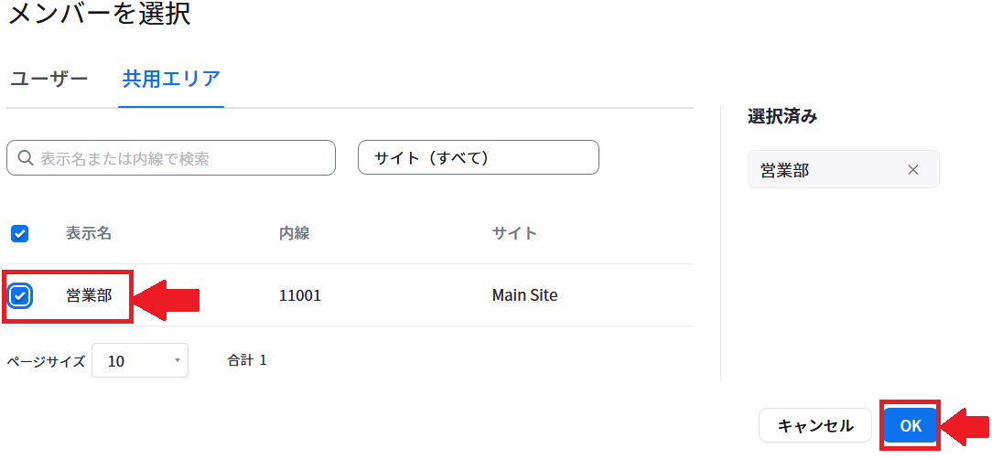Click the small arrow in page size box
The width and height of the screenshot is (992, 459).
pyautogui.click(x=178, y=360)
